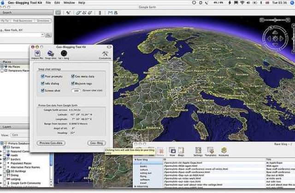Click the lat – long globe icon
Screen dimensions: 295x193
[x=64, y=54]
